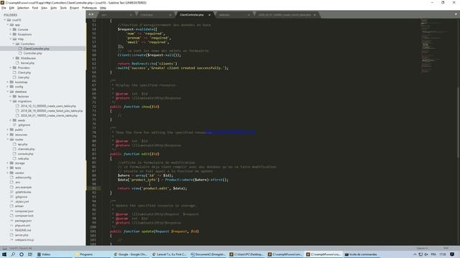Click the taskbar search icon
460x258 pixels.
(13, 254)
